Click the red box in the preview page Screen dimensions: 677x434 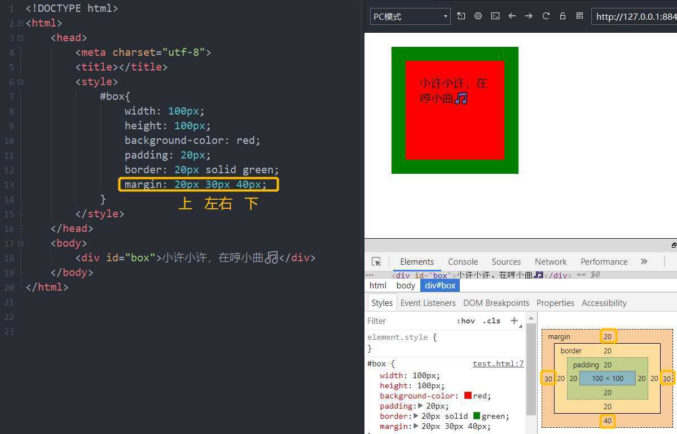pyautogui.click(x=455, y=110)
